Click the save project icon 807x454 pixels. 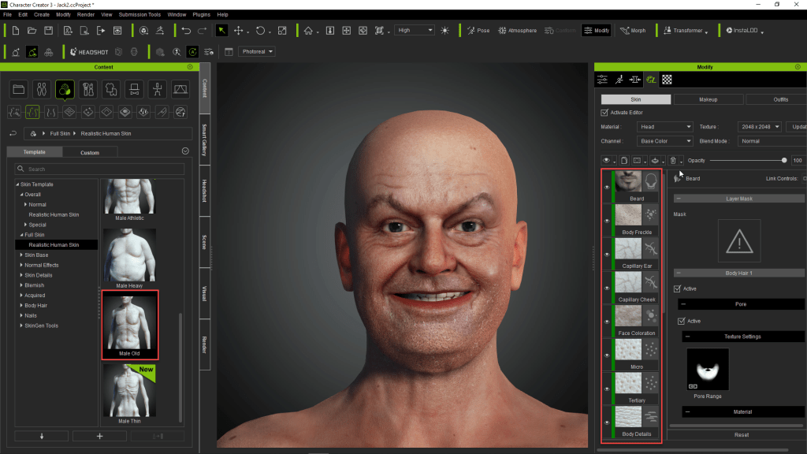(49, 31)
